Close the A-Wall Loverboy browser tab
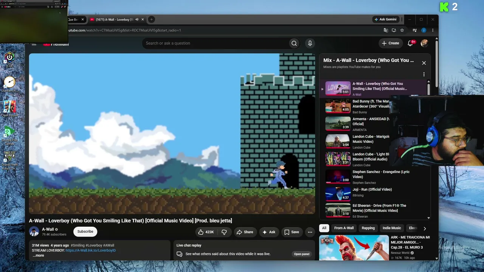Screen dimensions: 484x272 pos(143,20)
